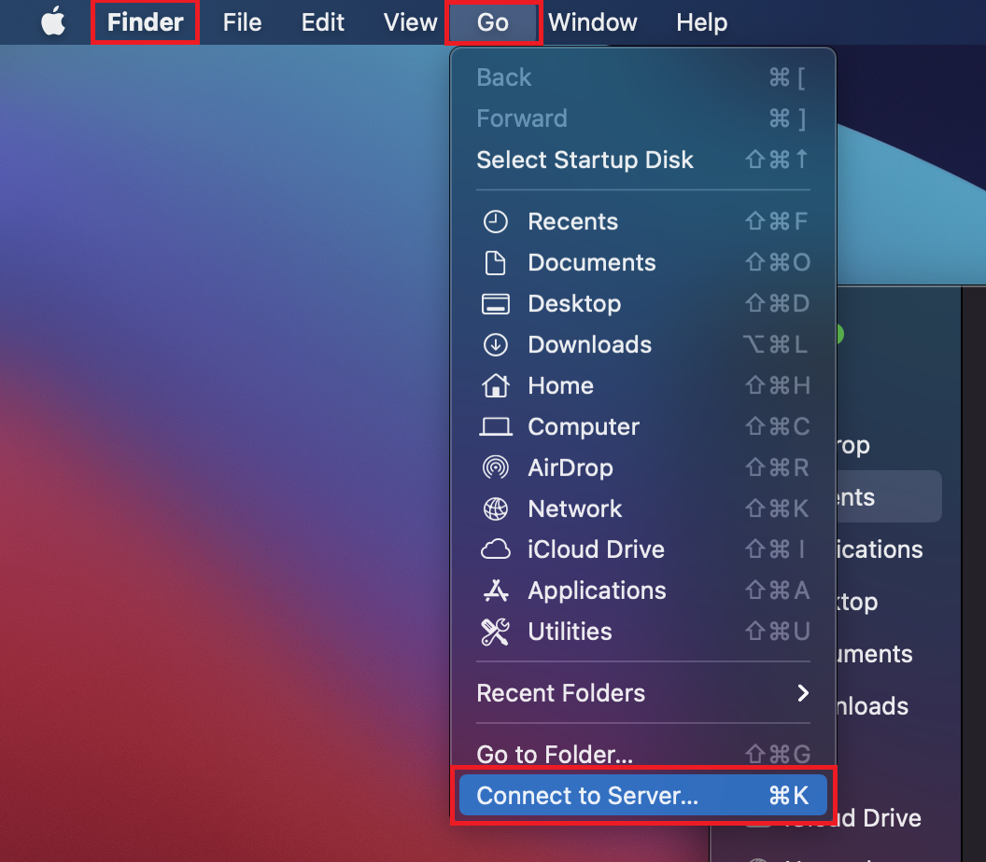
Task: Click the Downloads arrow icon
Action: [496, 344]
